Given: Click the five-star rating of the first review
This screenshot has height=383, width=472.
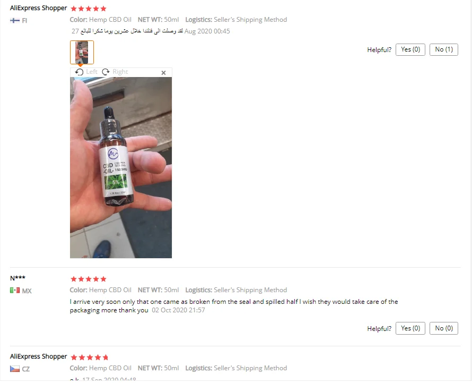Looking at the screenshot, I should pos(89,8).
